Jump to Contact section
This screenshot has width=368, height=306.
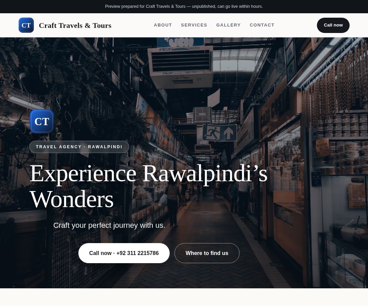click(x=262, y=25)
